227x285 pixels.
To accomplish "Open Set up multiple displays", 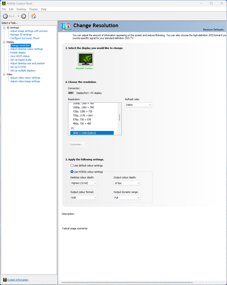I will tap(23, 71).
